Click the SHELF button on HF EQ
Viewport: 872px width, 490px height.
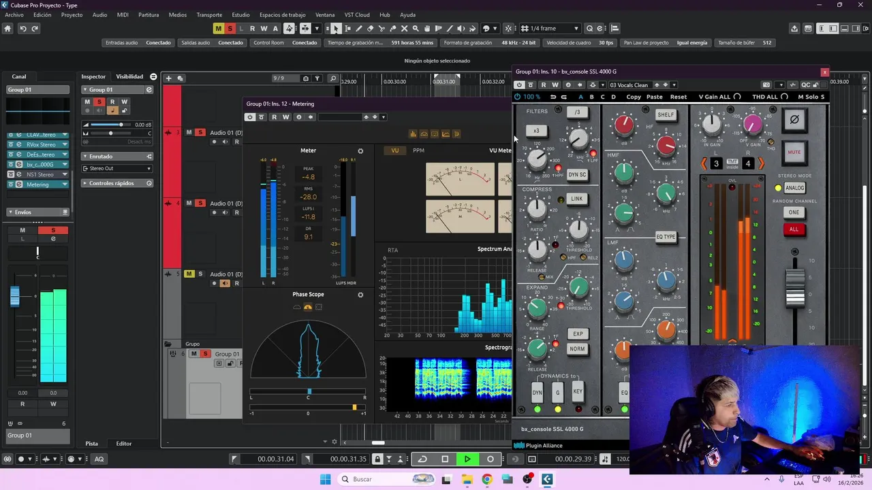(666, 114)
